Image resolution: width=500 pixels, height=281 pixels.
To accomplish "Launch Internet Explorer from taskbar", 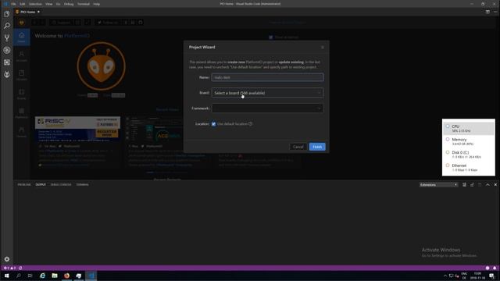I will tap(42, 276).
